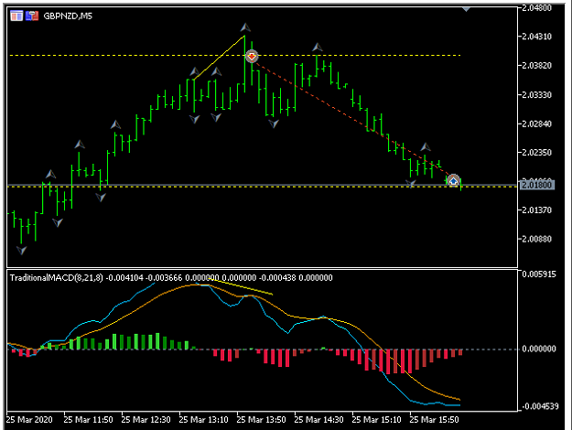Image resolution: width=572 pixels, height=430 pixels.
Task: Click the red sell trade entry marker
Action: (252, 56)
